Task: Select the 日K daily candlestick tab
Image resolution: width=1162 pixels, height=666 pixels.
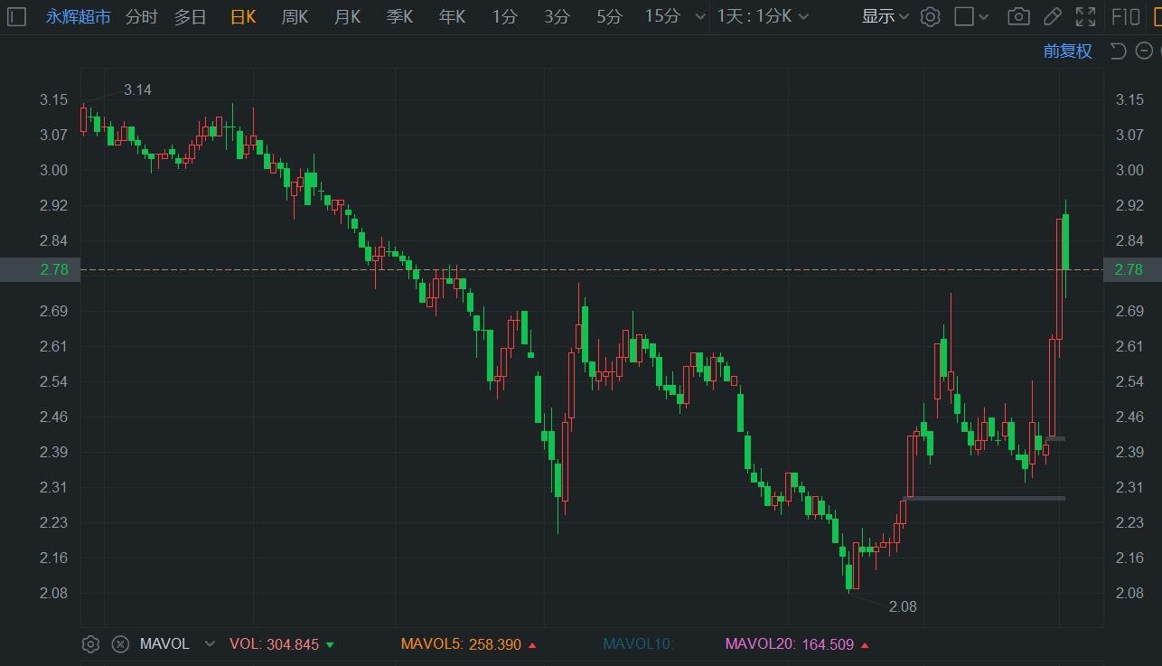Action: tap(243, 16)
